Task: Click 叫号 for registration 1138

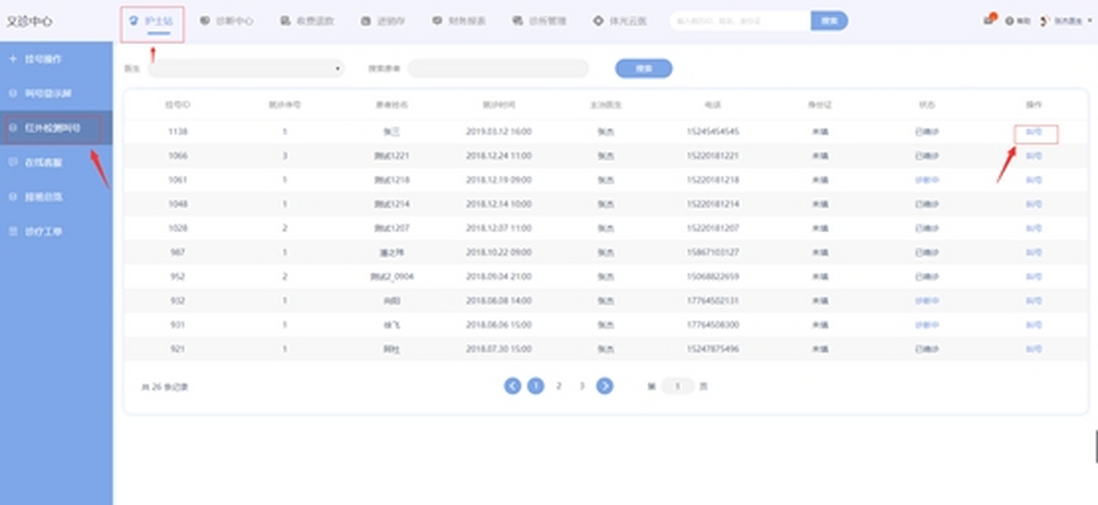Action: tap(1034, 132)
